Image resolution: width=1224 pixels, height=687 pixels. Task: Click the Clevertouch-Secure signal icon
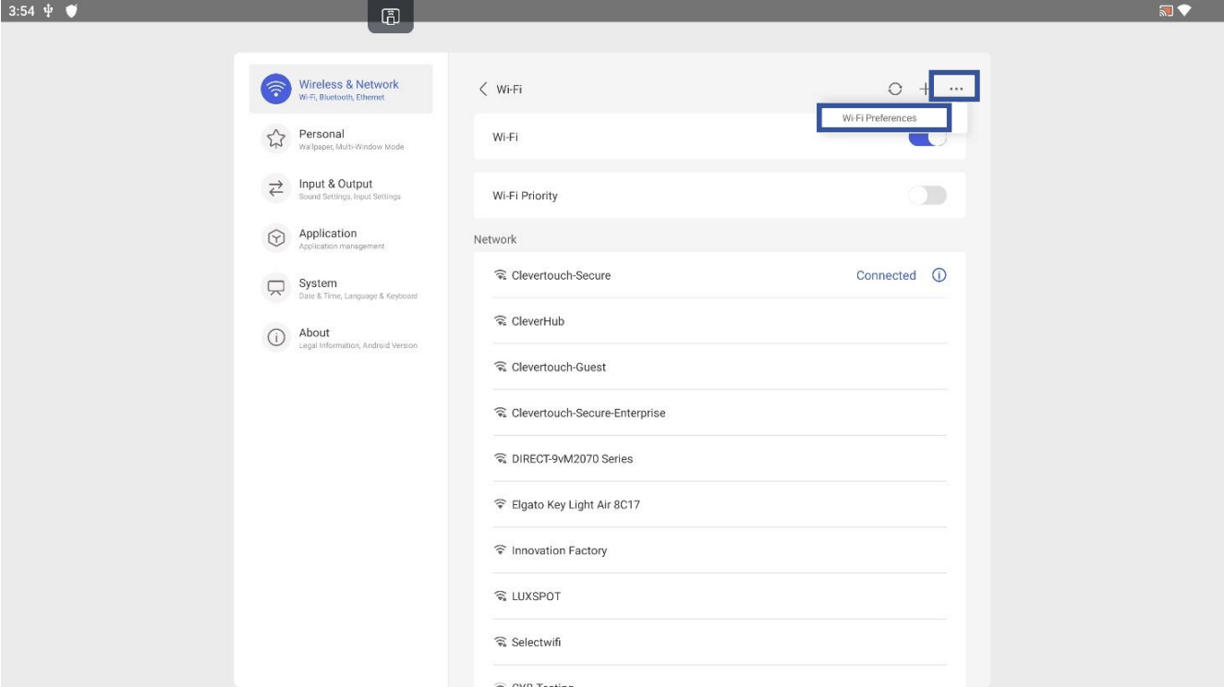(501, 275)
